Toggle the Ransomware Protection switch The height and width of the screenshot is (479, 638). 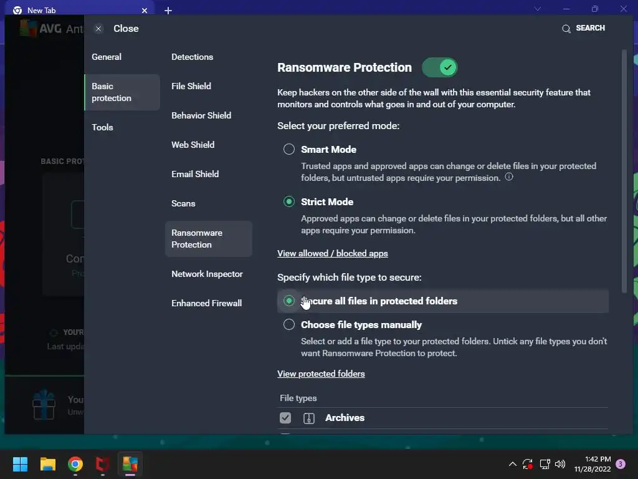pos(439,67)
